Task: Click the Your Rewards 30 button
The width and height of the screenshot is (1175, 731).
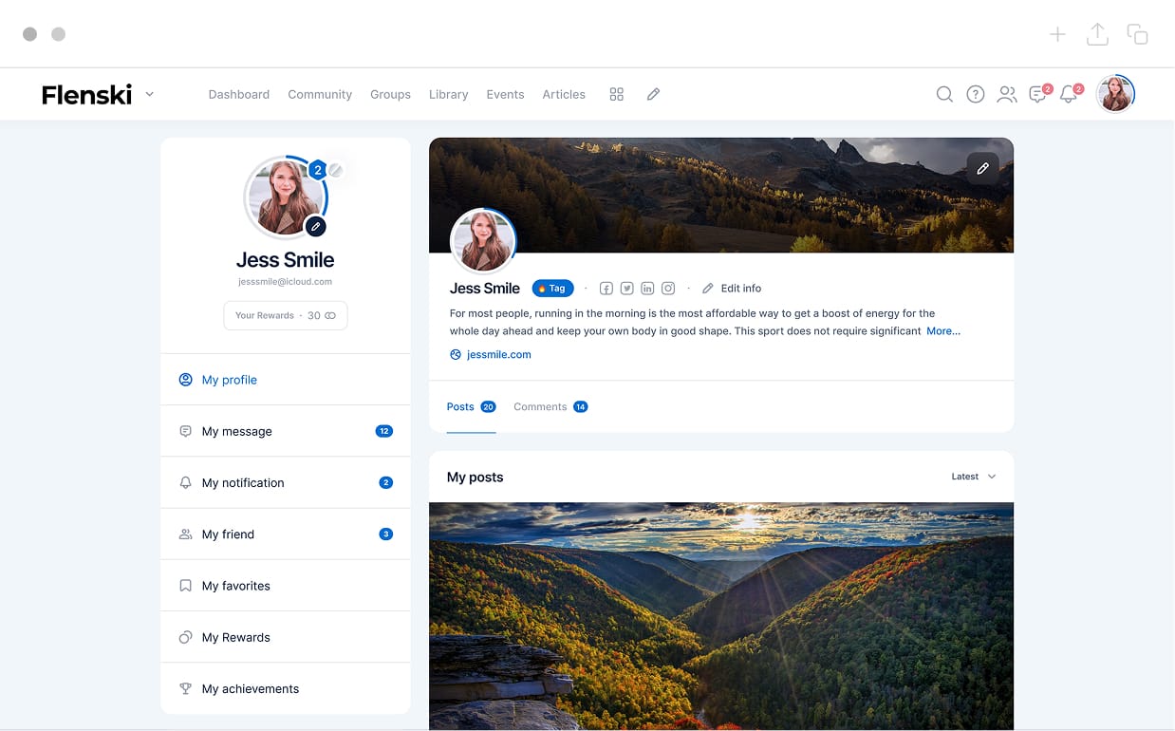Action: (x=285, y=315)
